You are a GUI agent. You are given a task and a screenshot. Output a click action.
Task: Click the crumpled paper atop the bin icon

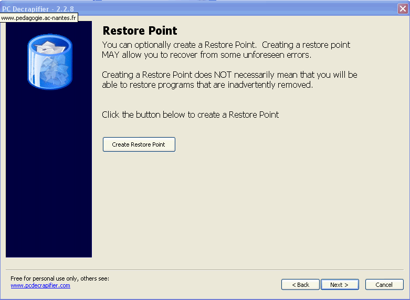(x=50, y=47)
